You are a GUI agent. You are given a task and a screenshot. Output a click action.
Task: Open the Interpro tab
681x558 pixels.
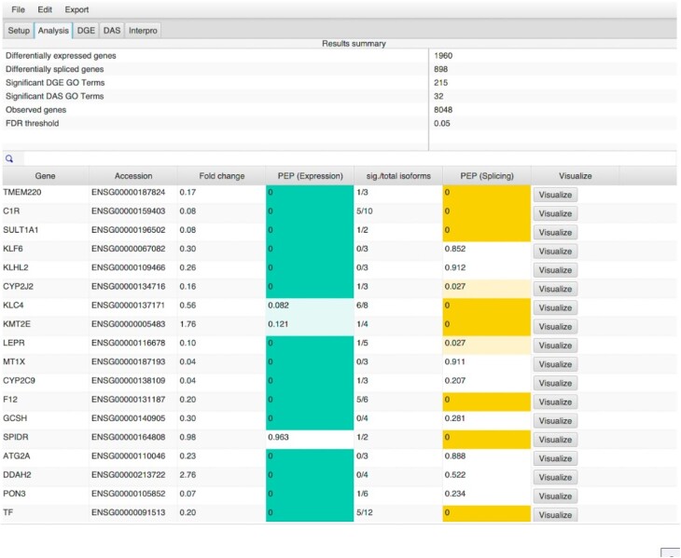point(144,31)
